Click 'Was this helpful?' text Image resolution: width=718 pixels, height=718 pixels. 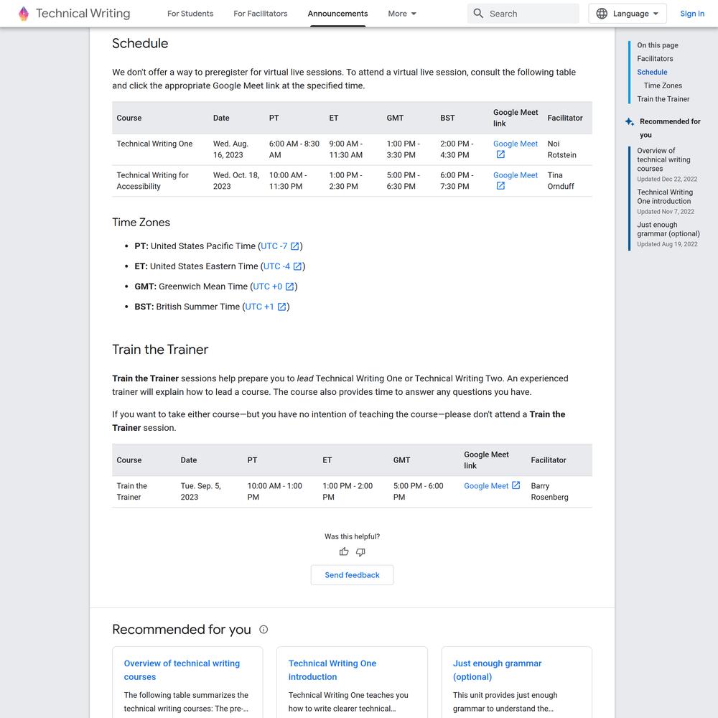[x=352, y=536]
